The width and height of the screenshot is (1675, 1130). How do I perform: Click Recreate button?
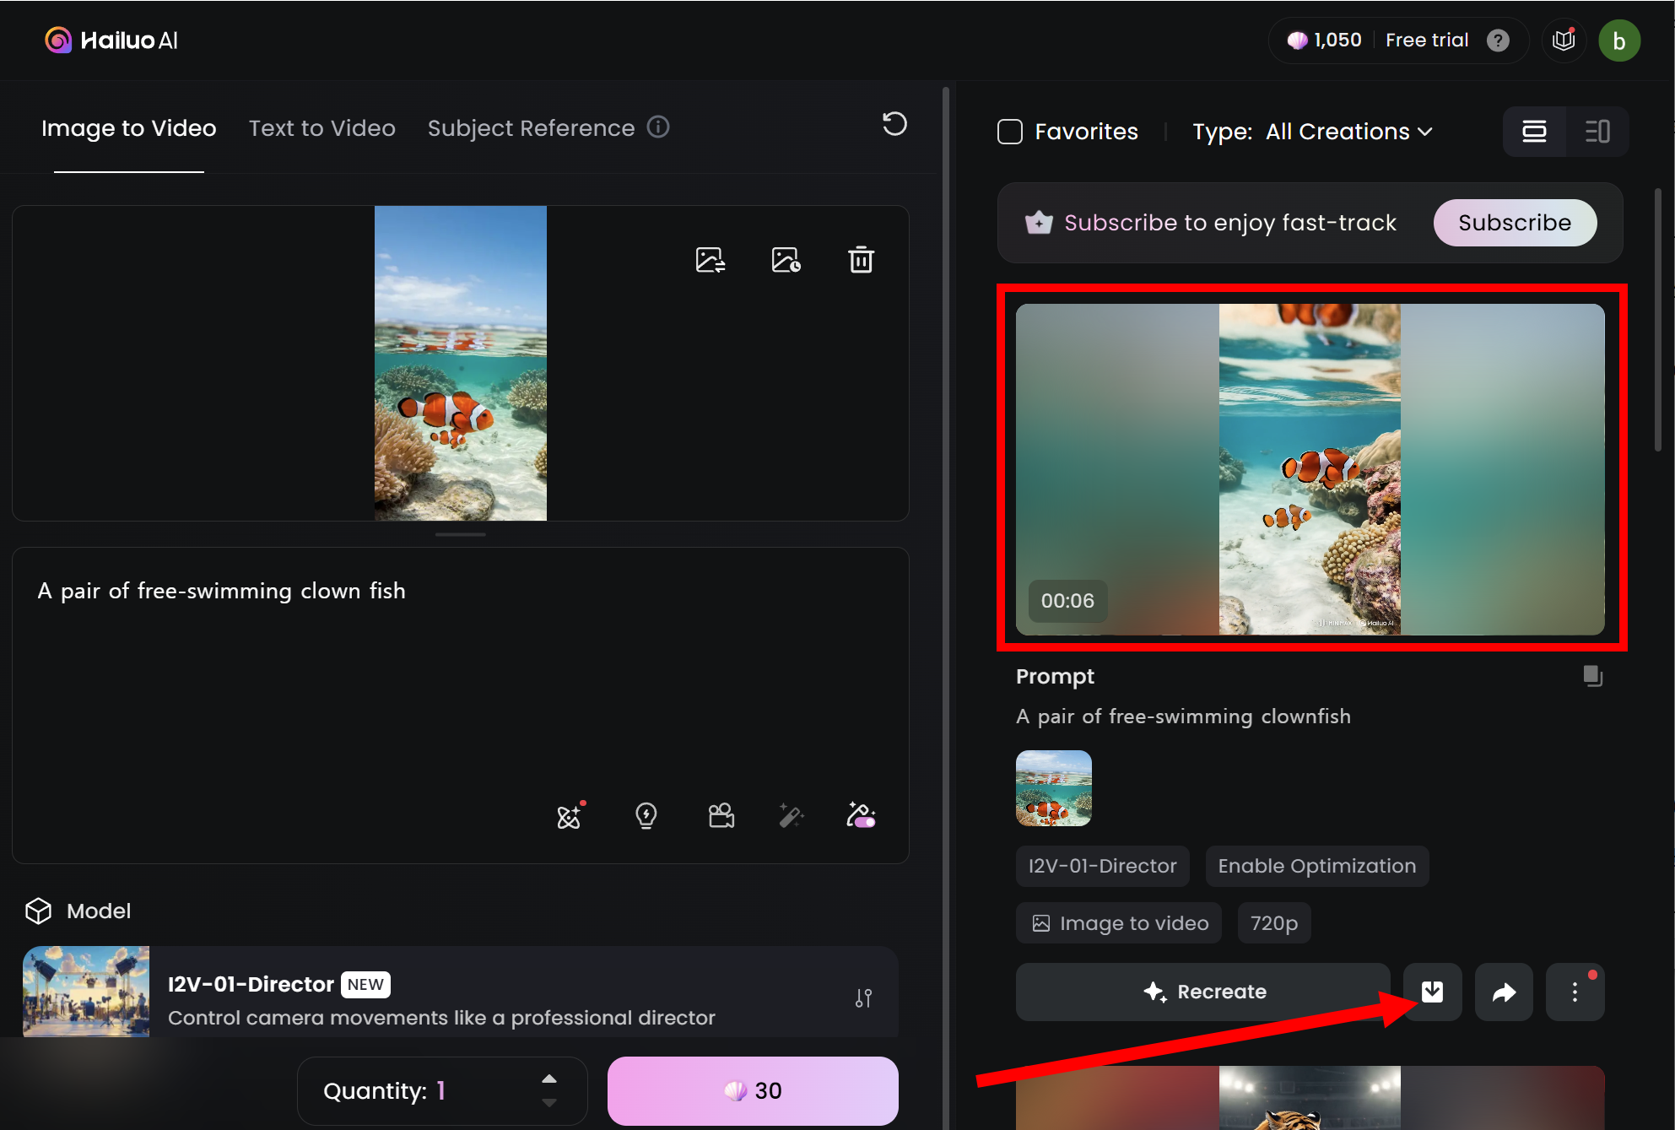1203,992
